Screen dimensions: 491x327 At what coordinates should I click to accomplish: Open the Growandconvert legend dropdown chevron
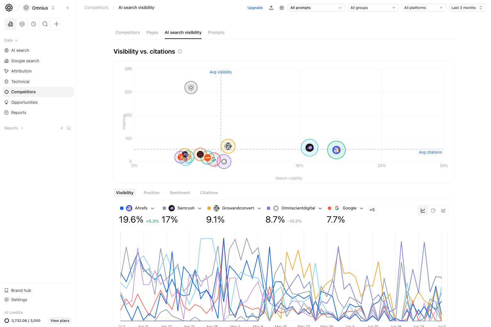point(259,208)
